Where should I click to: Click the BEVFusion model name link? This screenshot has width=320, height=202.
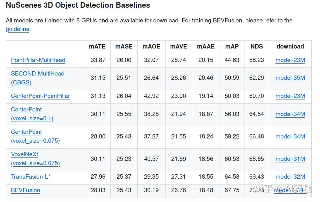pyautogui.click(x=25, y=190)
